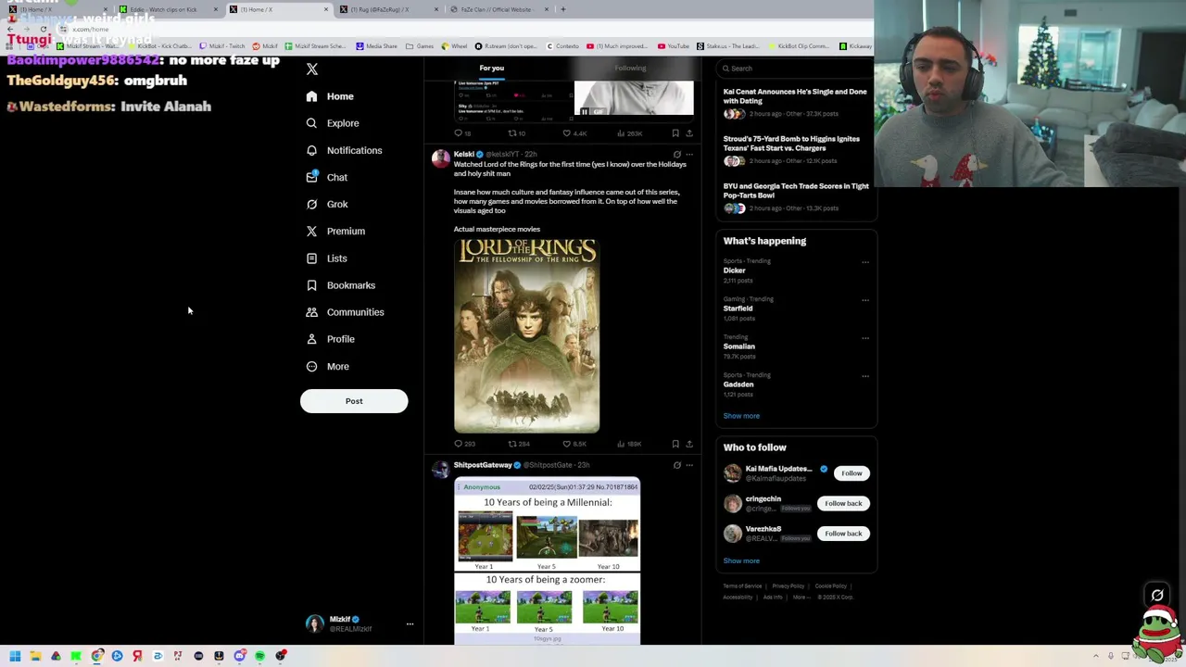Open Kelski's profile avatar
The width and height of the screenshot is (1186, 667).
(x=441, y=158)
